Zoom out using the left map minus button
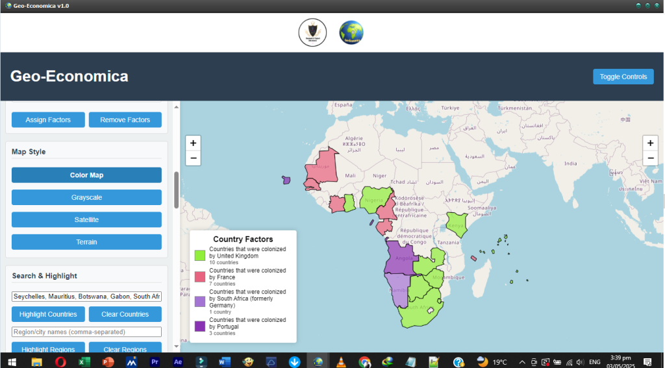The width and height of the screenshot is (665, 368). pos(193,158)
